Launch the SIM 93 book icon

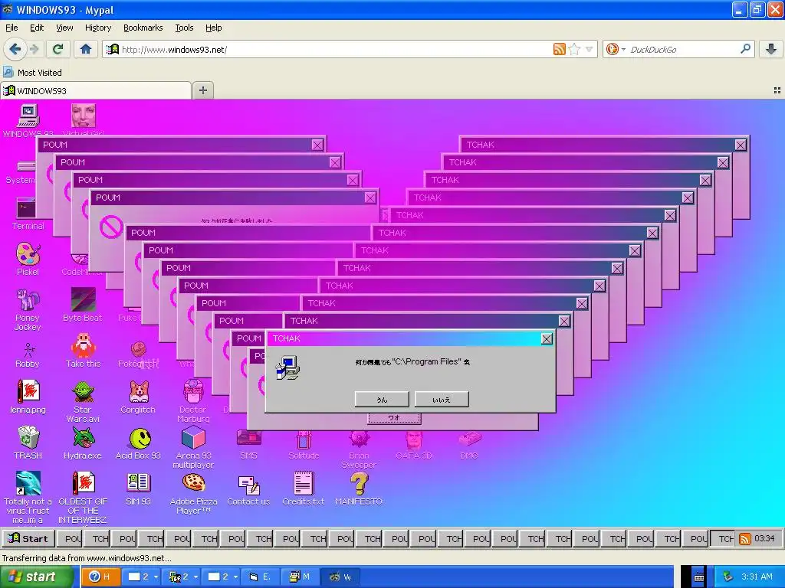pyautogui.click(x=138, y=483)
